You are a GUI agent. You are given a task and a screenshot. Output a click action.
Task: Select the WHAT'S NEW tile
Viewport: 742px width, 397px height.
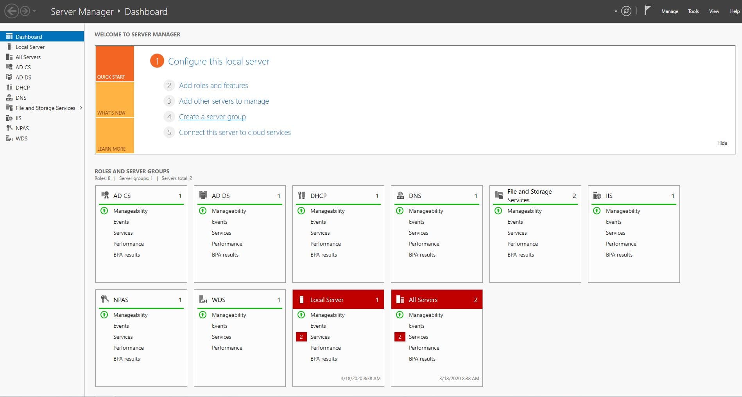coord(115,100)
